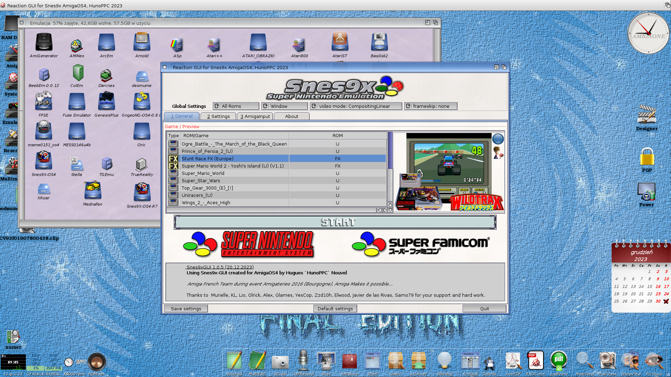The height and width of the screenshot is (377, 671).
Task: Select the Top_Gear_3000_(E)_[!] row
Action: click(277, 188)
